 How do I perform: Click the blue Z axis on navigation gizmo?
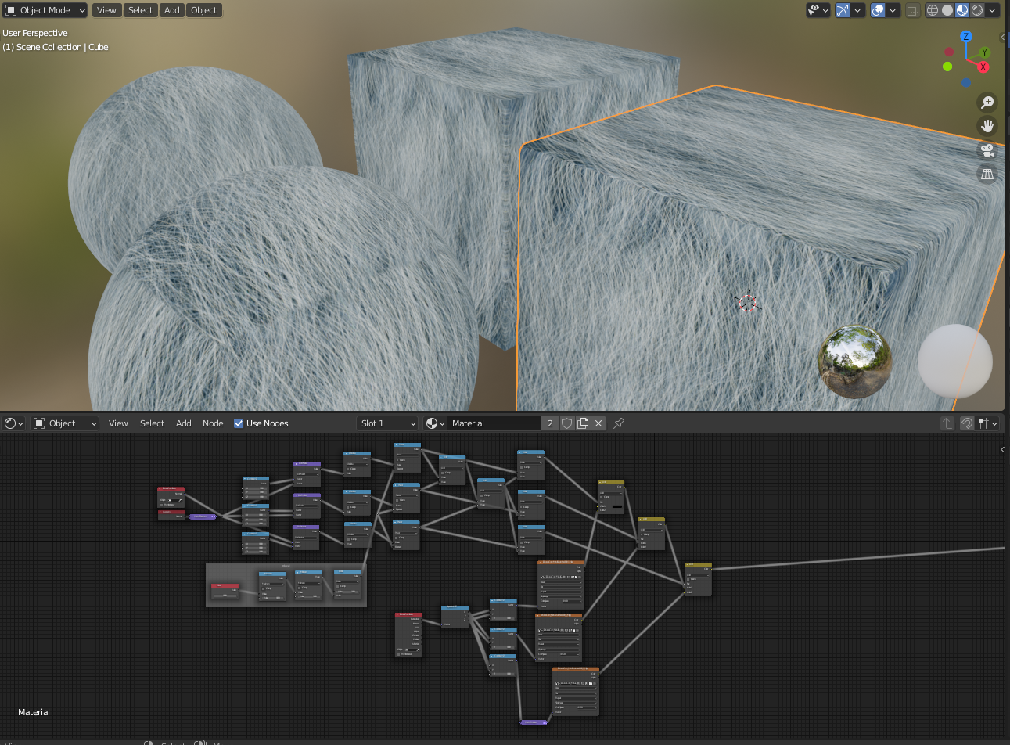(966, 37)
